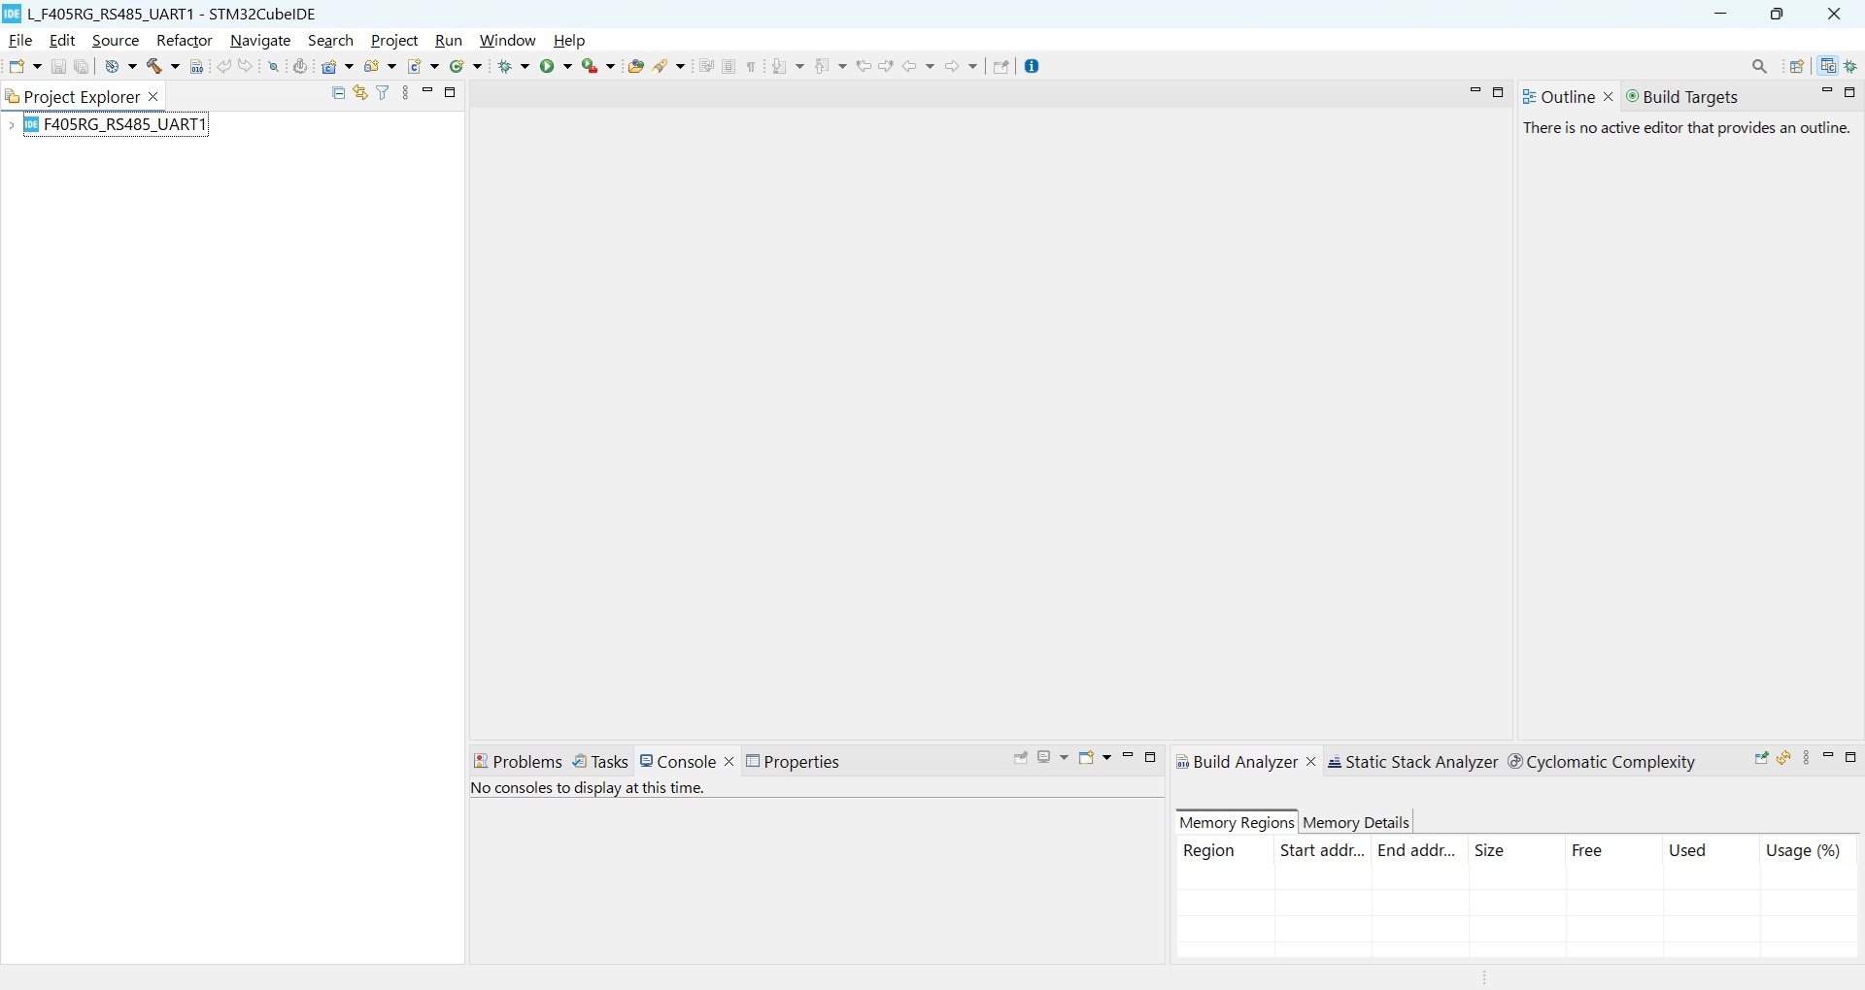Click the binary 010 build icon
Viewport: 1865px width, 990px height.
point(197,67)
